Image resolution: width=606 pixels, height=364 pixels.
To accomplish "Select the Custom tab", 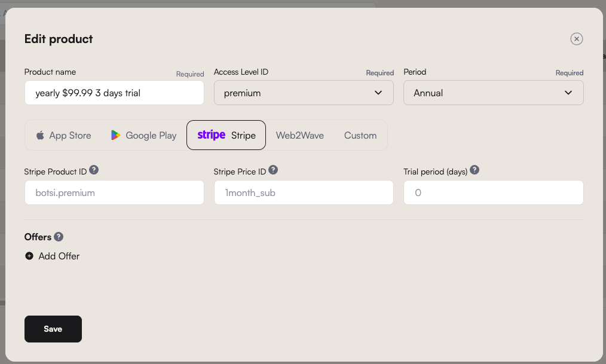I will pos(360,135).
